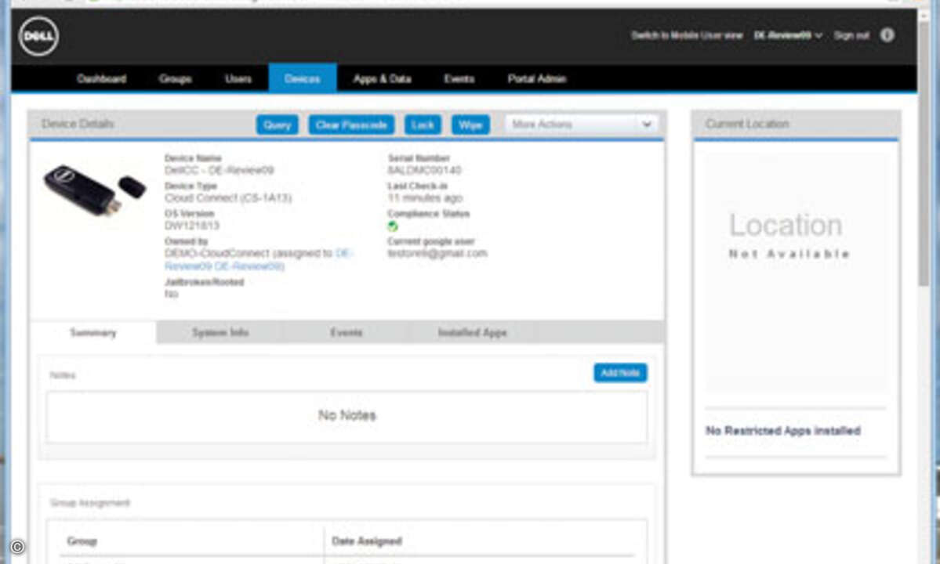940x564 pixels.
Task: Expand the More Actions dropdown
Action: click(x=581, y=125)
